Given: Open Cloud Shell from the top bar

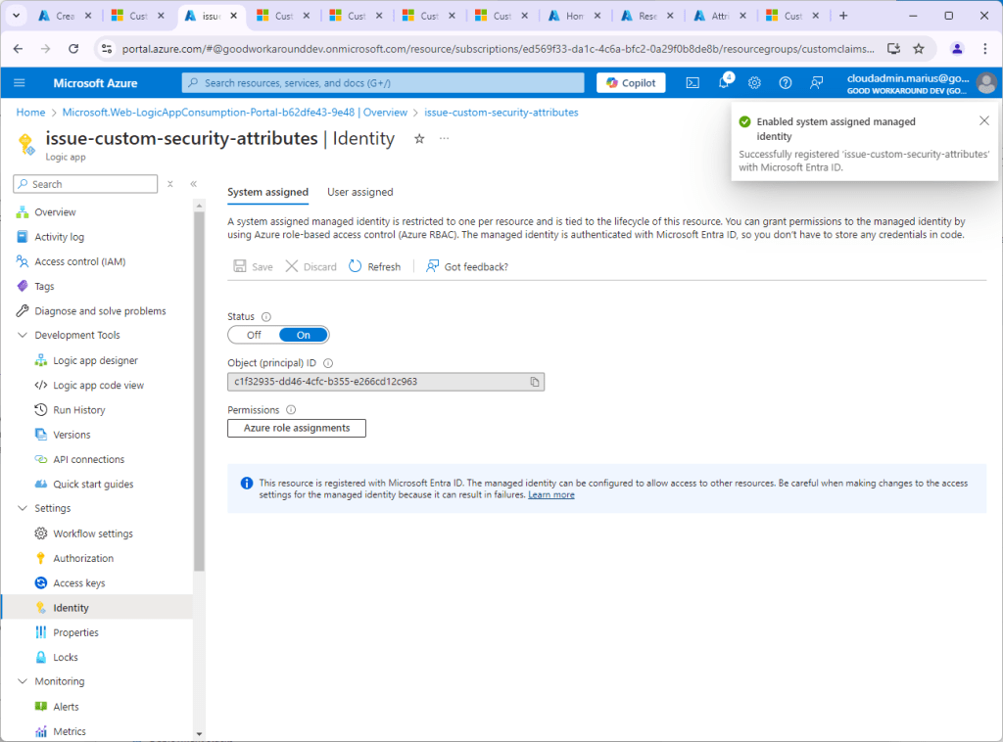Looking at the screenshot, I should tap(693, 83).
